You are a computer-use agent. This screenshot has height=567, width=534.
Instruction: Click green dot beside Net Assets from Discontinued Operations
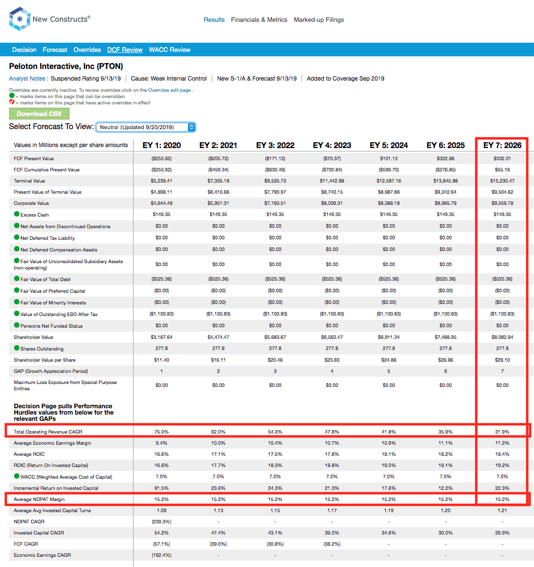tap(17, 226)
